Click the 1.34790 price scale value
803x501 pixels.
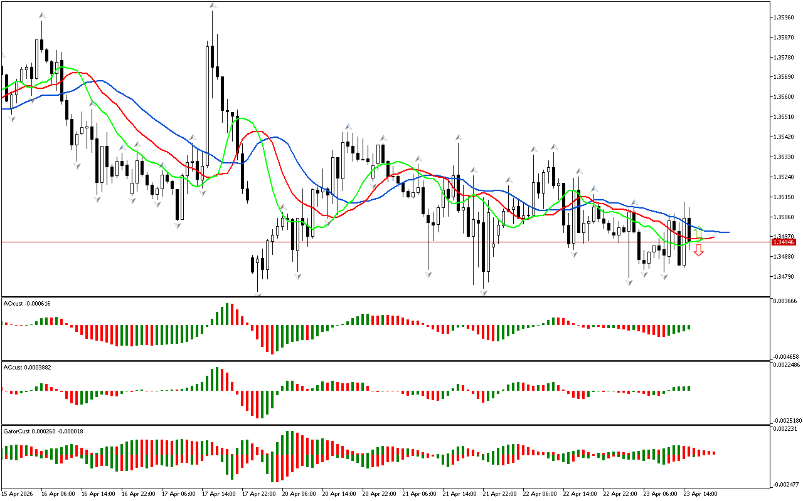(784, 276)
